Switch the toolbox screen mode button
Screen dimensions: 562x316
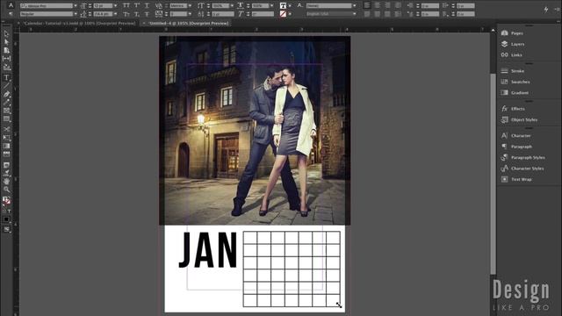(6, 229)
